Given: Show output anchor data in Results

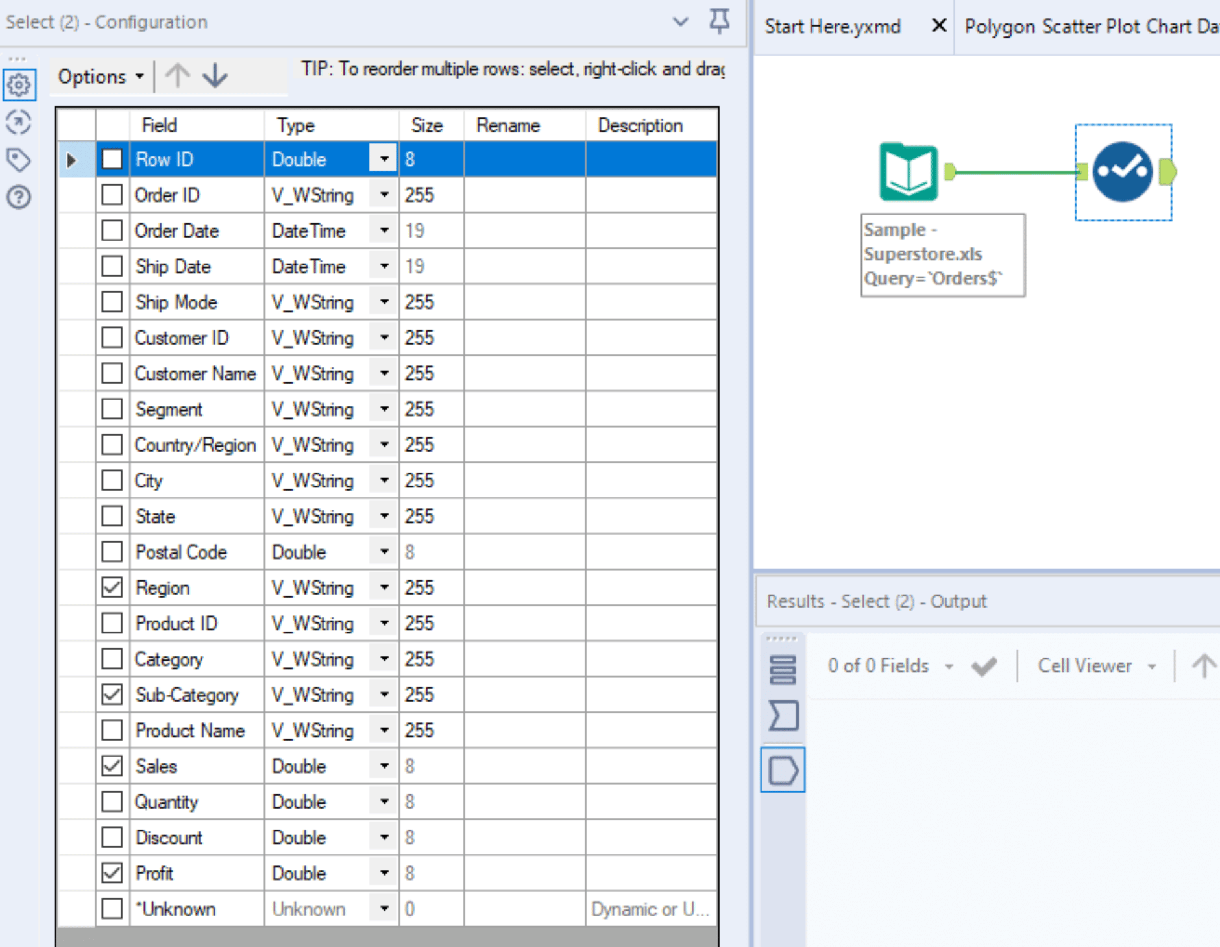Looking at the screenshot, I should click(783, 770).
